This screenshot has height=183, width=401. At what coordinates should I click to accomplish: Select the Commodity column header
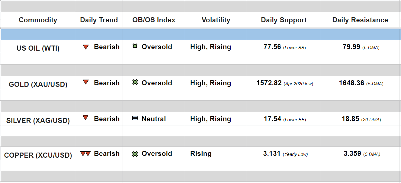[x=38, y=20]
